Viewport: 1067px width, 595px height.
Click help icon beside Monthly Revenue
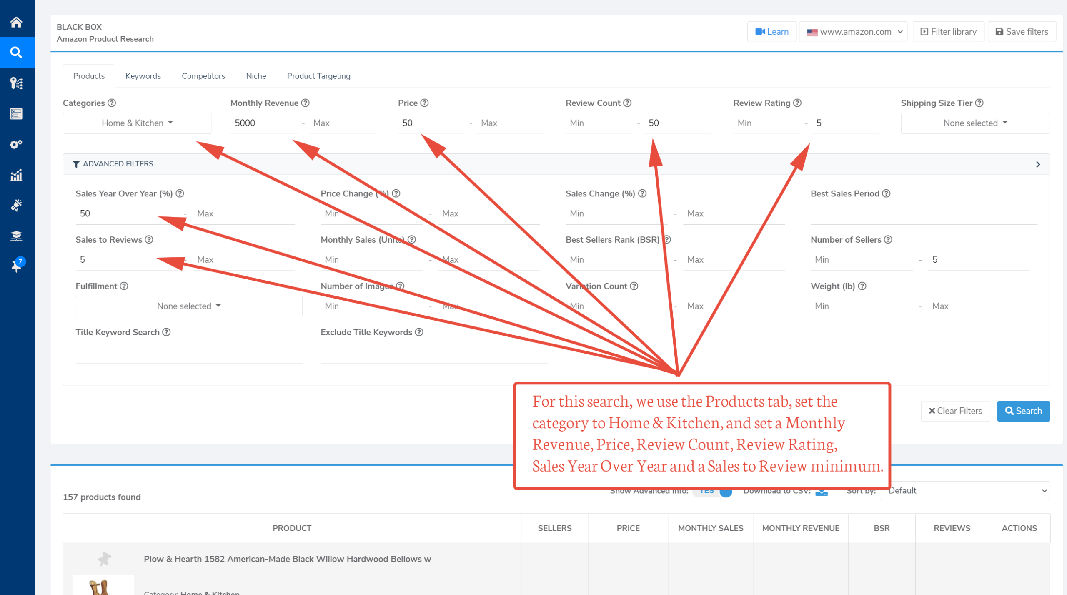point(306,103)
